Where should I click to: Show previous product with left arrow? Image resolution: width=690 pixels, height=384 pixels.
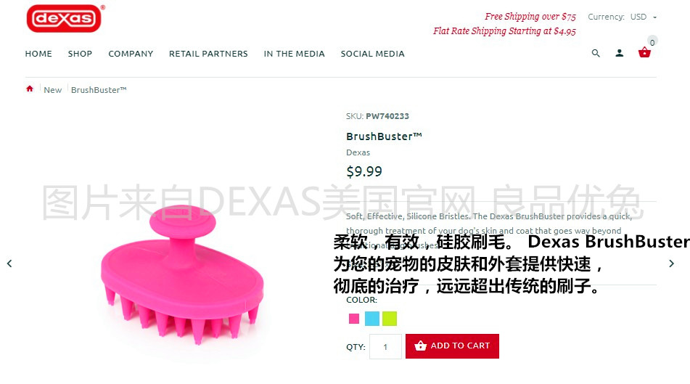[x=9, y=264]
